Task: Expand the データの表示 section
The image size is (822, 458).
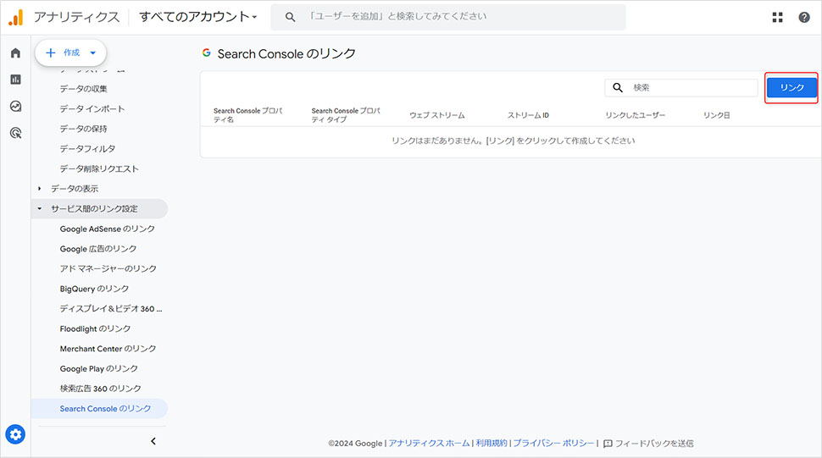Action: [x=75, y=189]
